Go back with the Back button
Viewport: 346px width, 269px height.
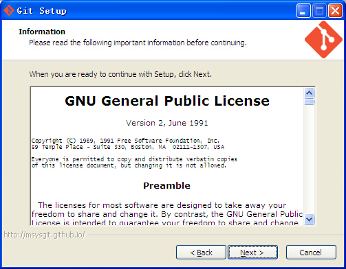(201, 253)
